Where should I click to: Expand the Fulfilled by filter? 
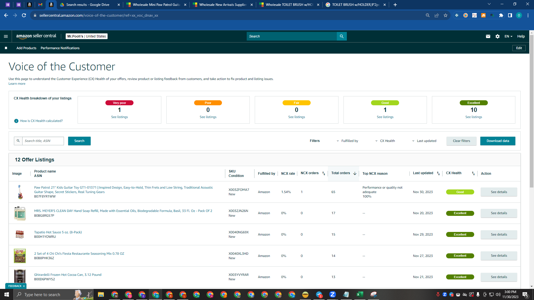click(x=348, y=141)
